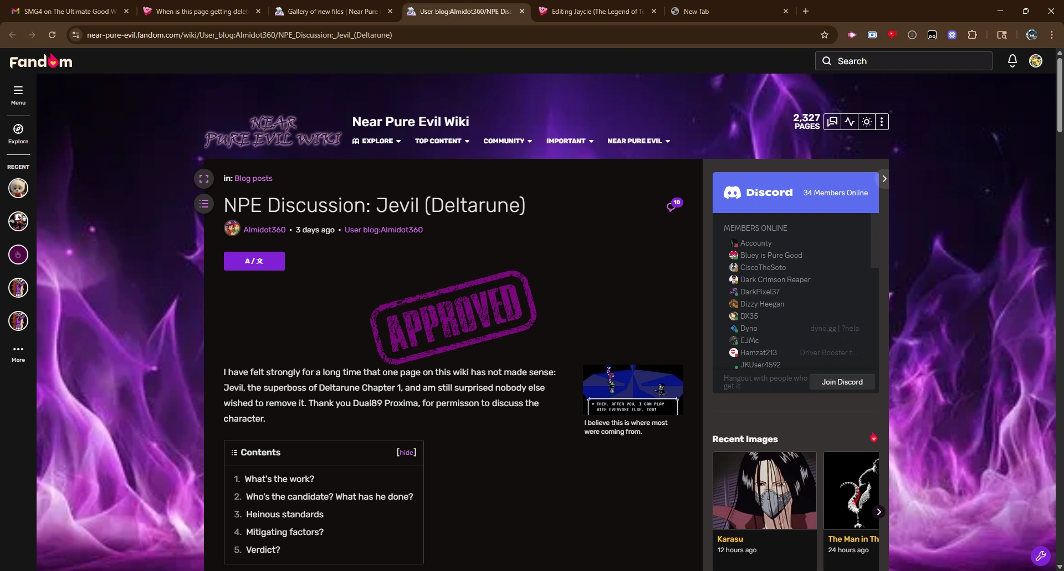Open the Karasu image thumbnail
Image resolution: width=1064 pixels, height=571 pixels.
tap(764, 490)
